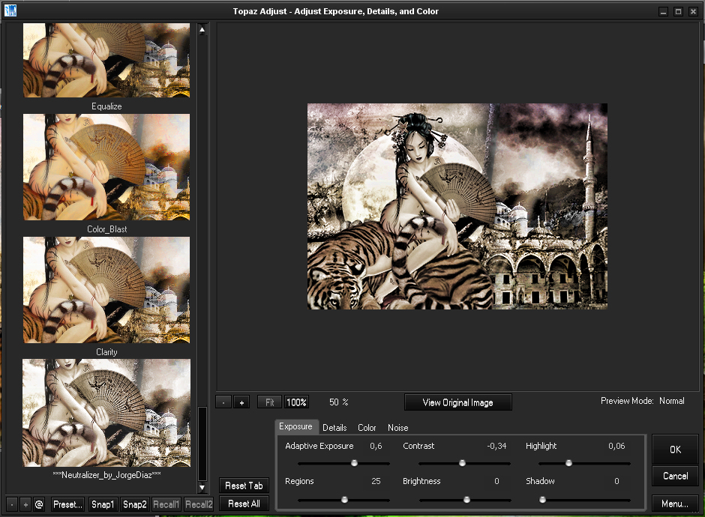Zoom out preview with minus button
The image size is (705, 517).
[x=223, y=402]
